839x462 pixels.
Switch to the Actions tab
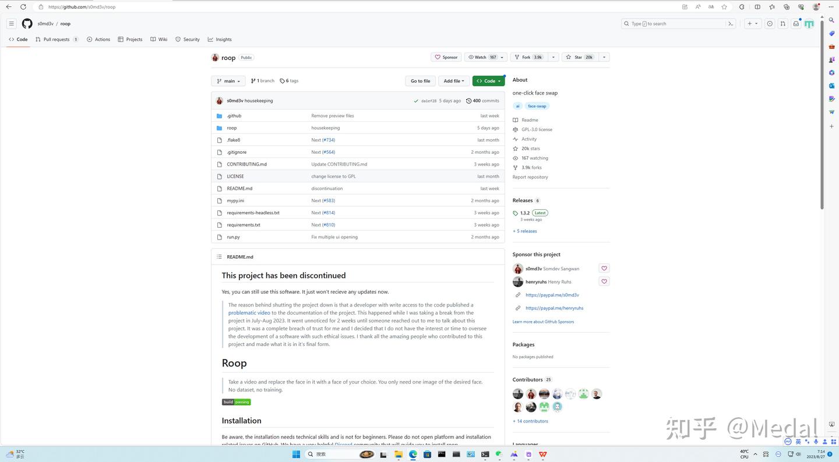coord(98,40)
